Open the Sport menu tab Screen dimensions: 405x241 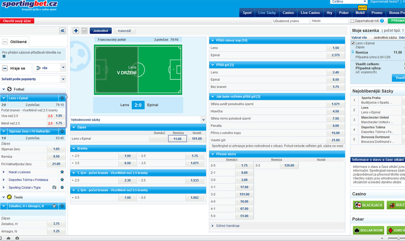(x=247, y=13)
